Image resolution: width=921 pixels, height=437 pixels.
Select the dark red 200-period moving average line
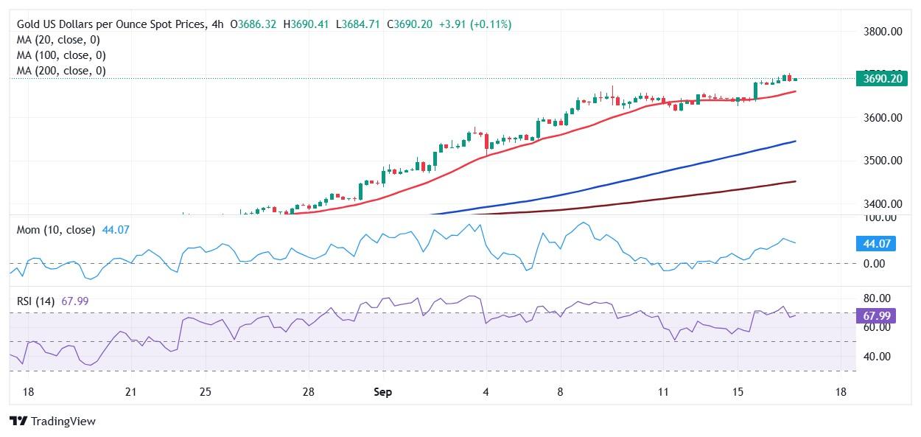click(663, 199)
